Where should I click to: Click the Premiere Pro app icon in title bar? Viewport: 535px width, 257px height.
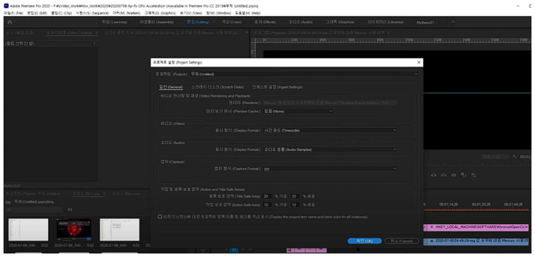pos(6,6)
